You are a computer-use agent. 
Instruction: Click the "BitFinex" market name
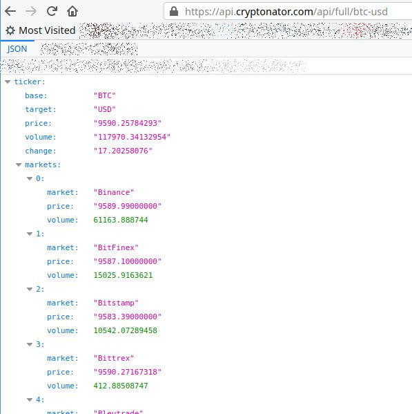point(116,247)
